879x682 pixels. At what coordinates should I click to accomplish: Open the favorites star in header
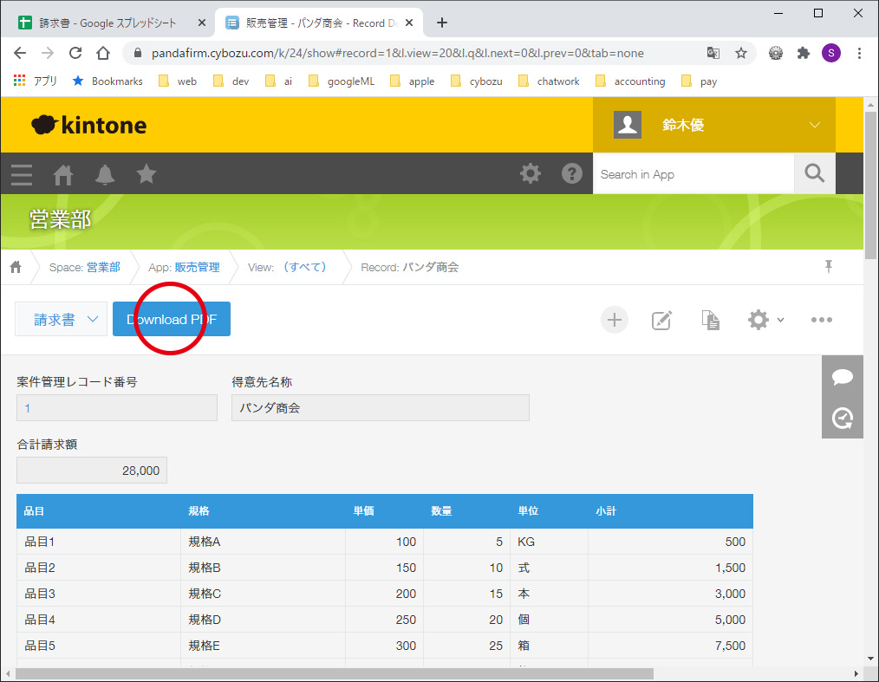(146, 174)
